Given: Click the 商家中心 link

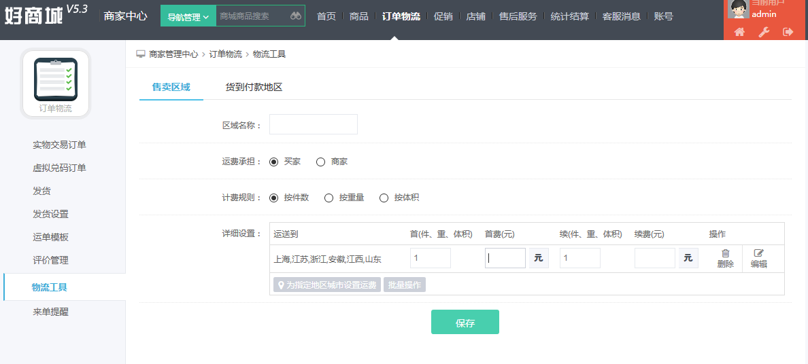Looking at the screenshot, I should point(125,16).
